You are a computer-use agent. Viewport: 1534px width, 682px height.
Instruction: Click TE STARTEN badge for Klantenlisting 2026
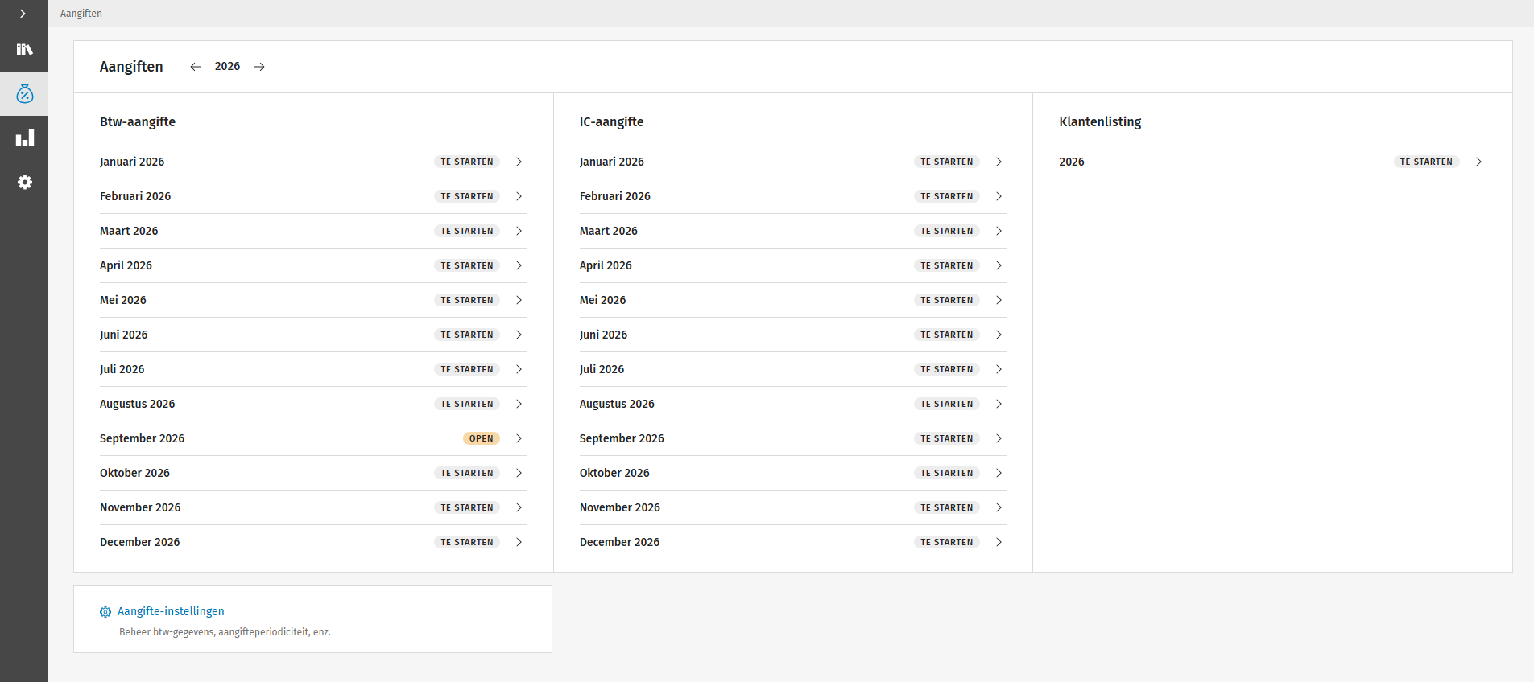click(1426, 162)
